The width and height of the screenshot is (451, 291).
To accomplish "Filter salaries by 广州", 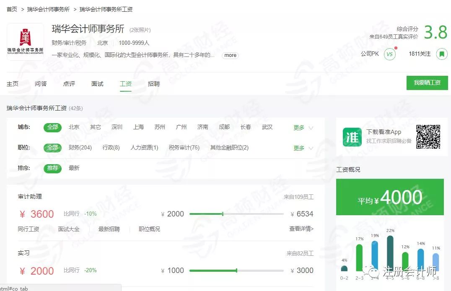I will [x=181, y=127].
